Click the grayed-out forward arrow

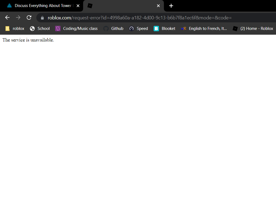(x=18, y=18)
